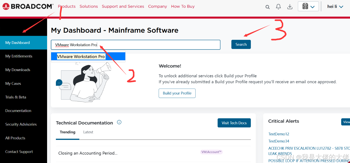Open the Solutions menu
Screen dimensions: 350x163
(89, 6)
